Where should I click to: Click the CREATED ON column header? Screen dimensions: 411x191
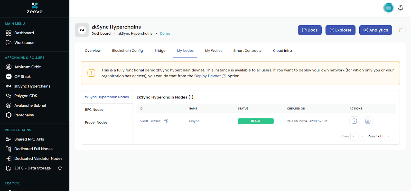pyautogui.click(x=296, y=109)
